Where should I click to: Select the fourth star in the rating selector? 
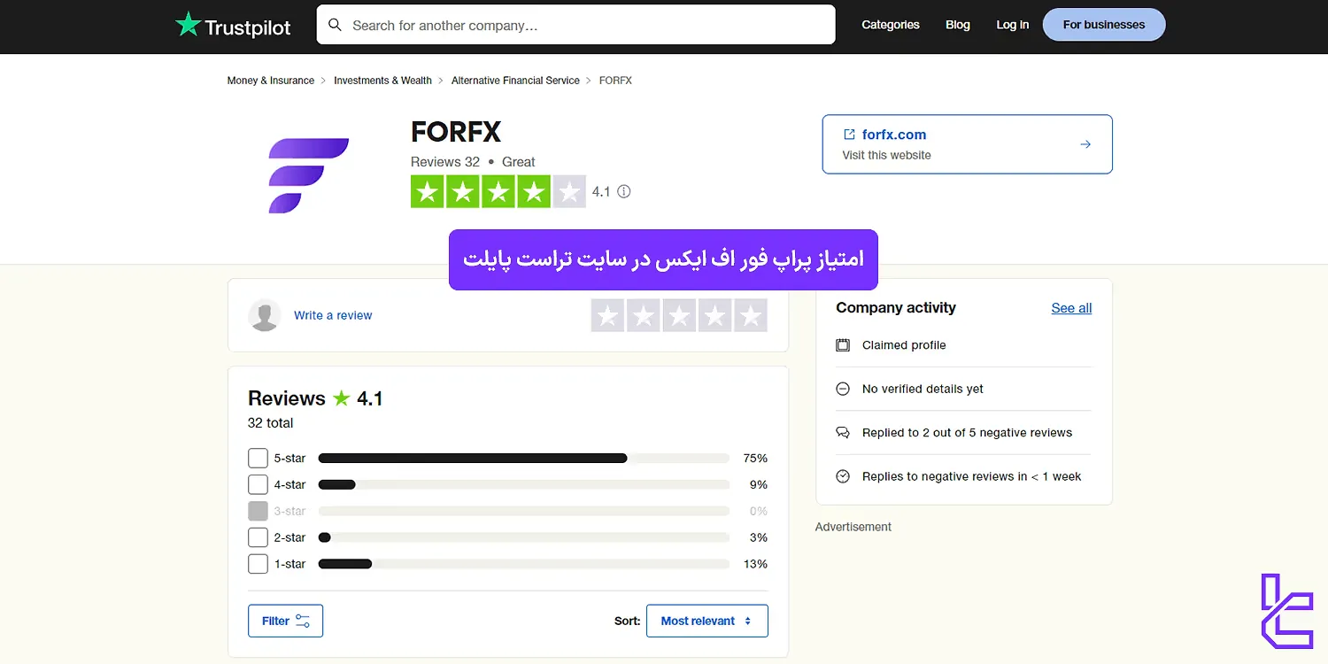(714, 315)
